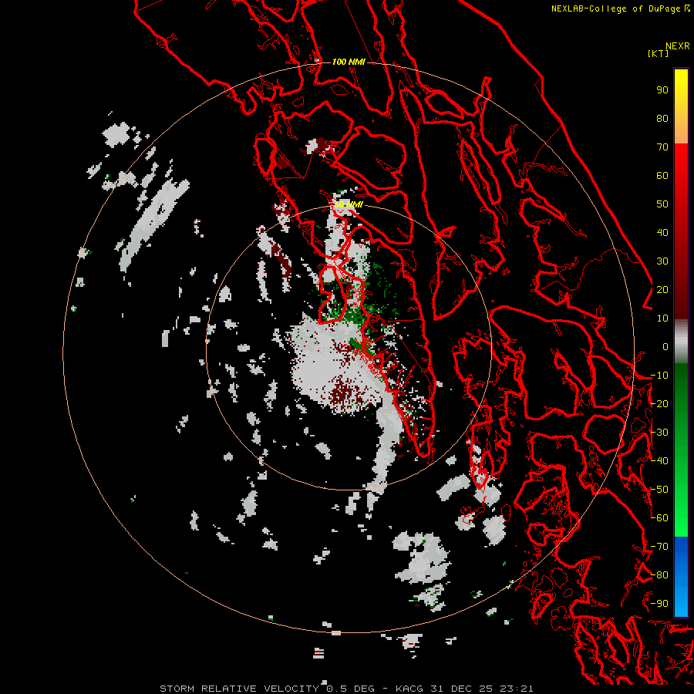Click the 20 value on the velocity scale
Screen dimensions: 694x694
pos(662,290)
